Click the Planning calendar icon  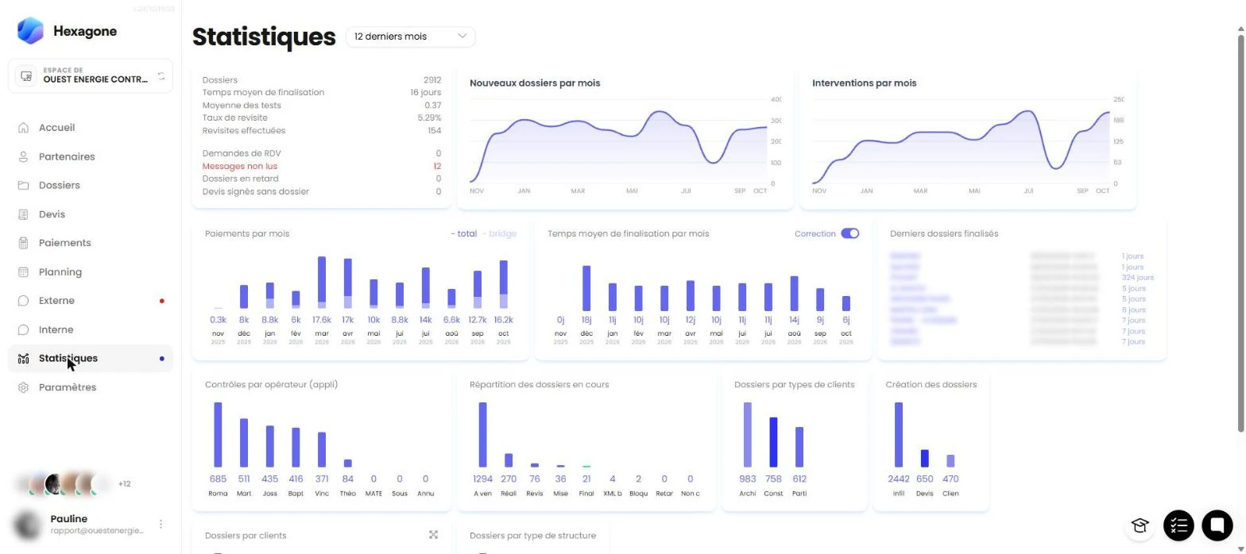click(23, 272)
